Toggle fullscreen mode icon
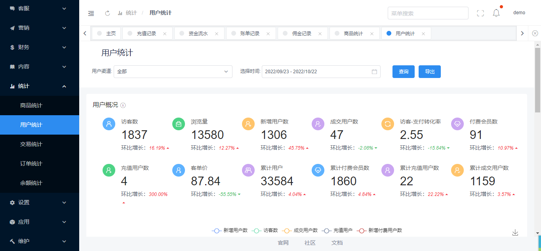This screenshot has width=541, height=251. click(x=480, y=13)
